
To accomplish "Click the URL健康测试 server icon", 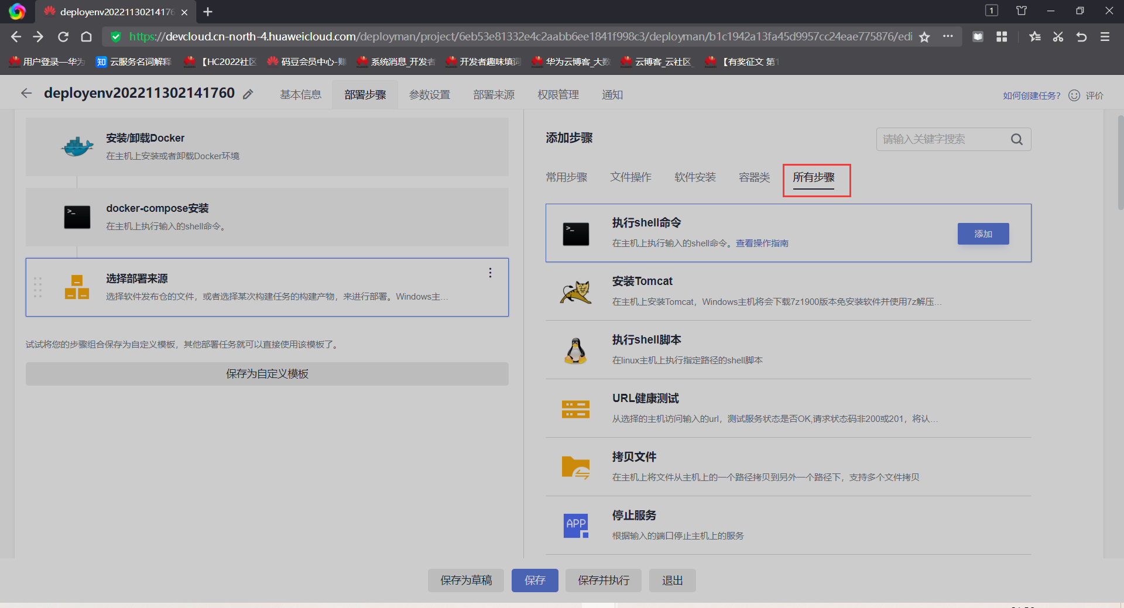I will point(575,409).
